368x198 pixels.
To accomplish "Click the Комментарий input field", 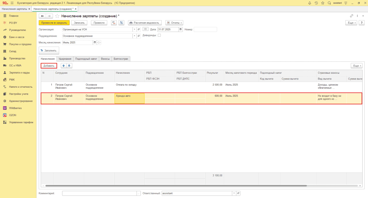I will coord(99,193).
